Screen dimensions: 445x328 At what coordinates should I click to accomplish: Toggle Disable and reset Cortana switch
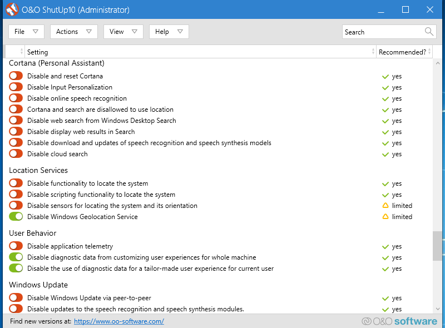tap(16, 76)
